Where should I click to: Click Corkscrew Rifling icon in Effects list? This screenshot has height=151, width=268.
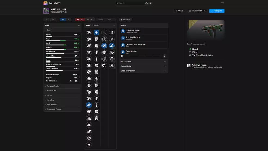coord(123,31)
